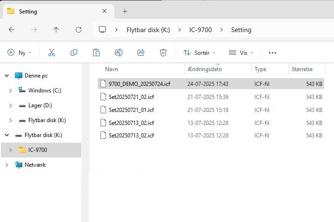Screen dimensions: 334x222
Task: Expand the Netværk tree node
Action: click(7, 165)
